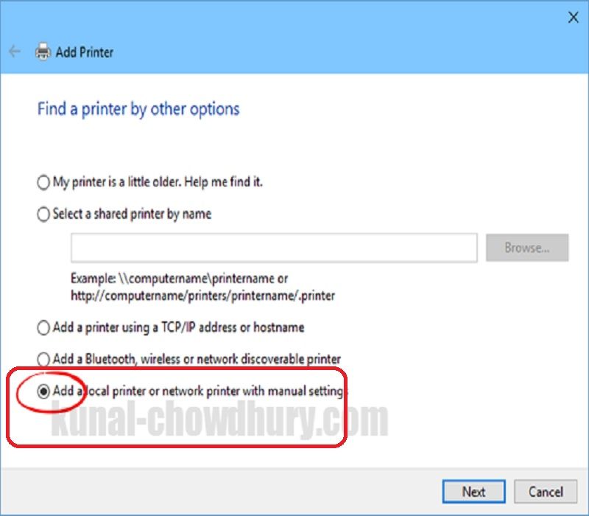
Task: Click inside the shared printer name field
Action: pos(274,248)
